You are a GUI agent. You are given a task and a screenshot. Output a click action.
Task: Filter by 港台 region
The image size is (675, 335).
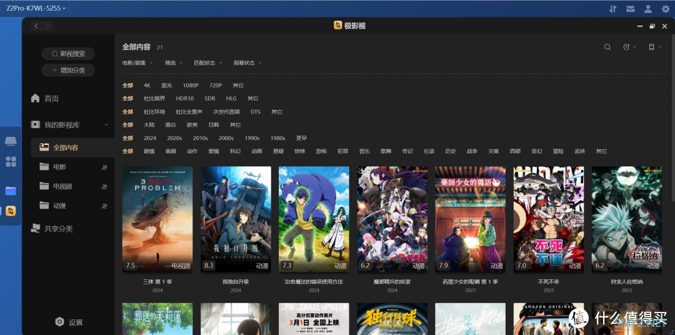pos(171,125)
